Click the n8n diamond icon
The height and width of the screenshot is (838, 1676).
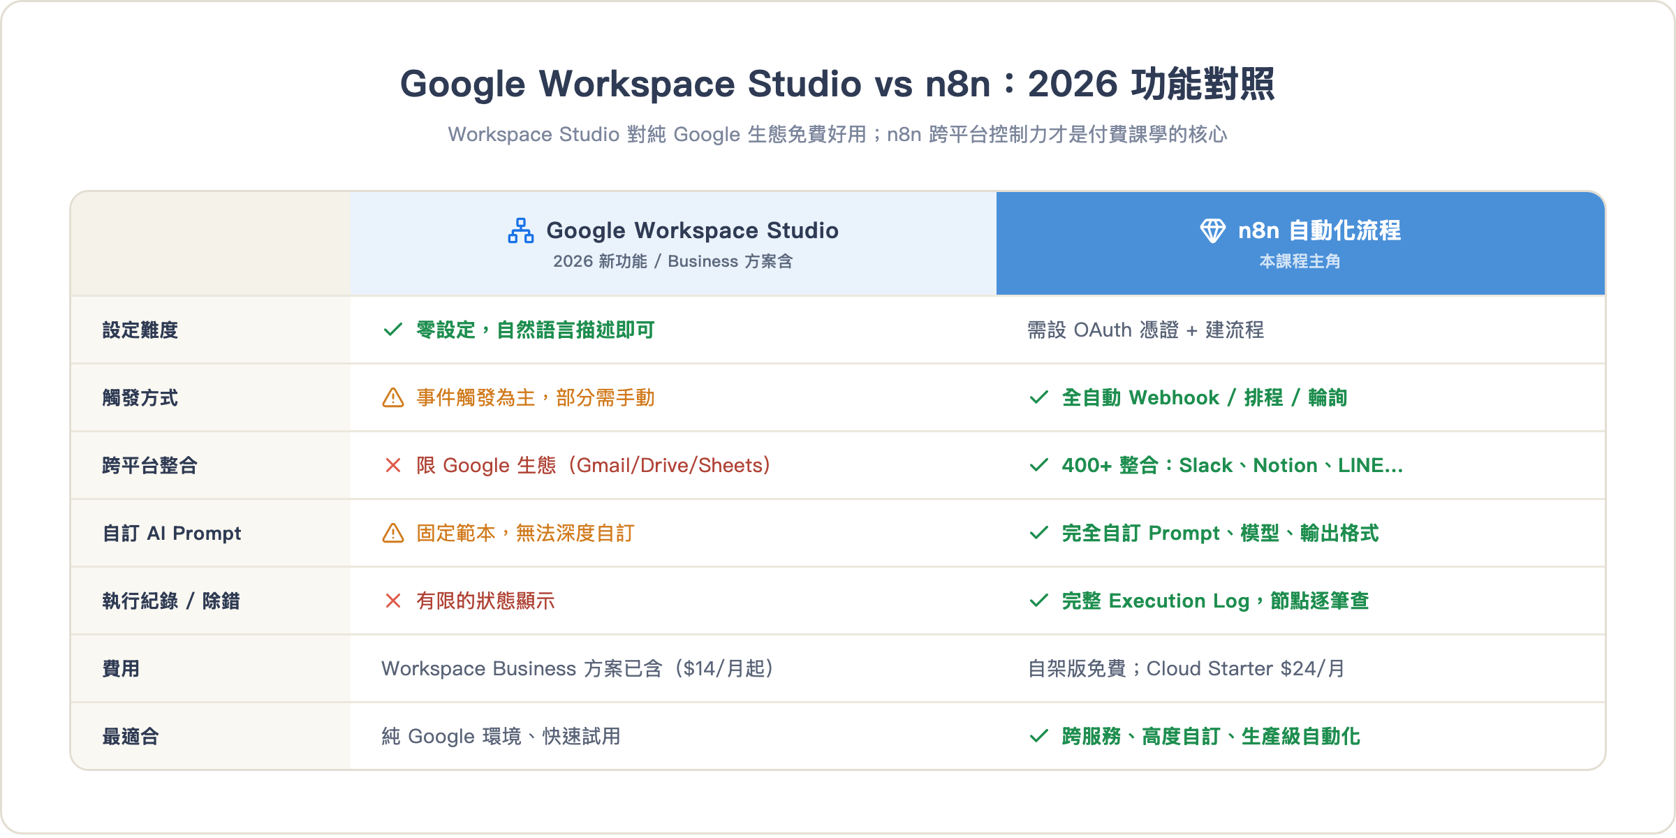point(1213,230)
